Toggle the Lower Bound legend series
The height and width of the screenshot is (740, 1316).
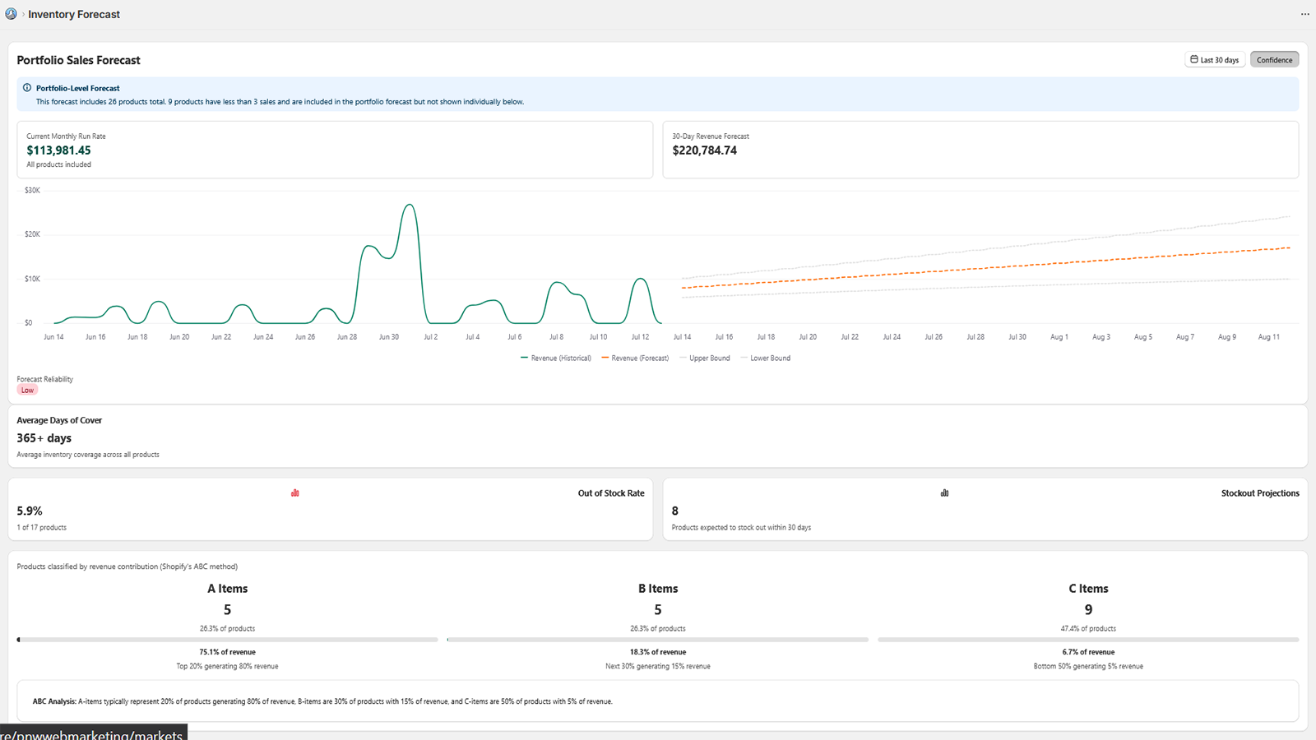point(765,358)
